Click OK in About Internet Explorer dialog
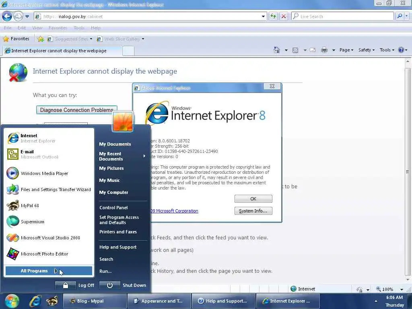Viewport: 412px width, 309px height. tap(253, 199)
